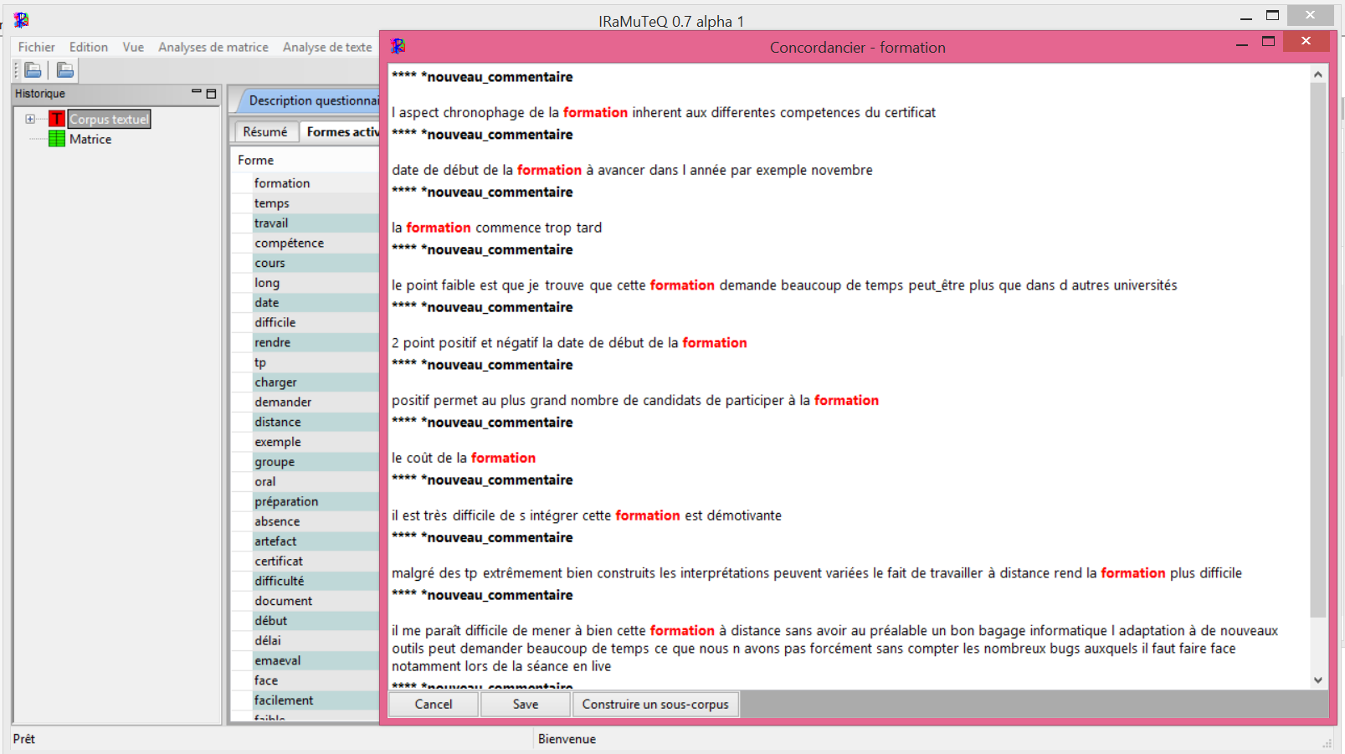Screen dimensions: 1345x754
Task: Click the Forme column header
Action: tap(256, 160)
